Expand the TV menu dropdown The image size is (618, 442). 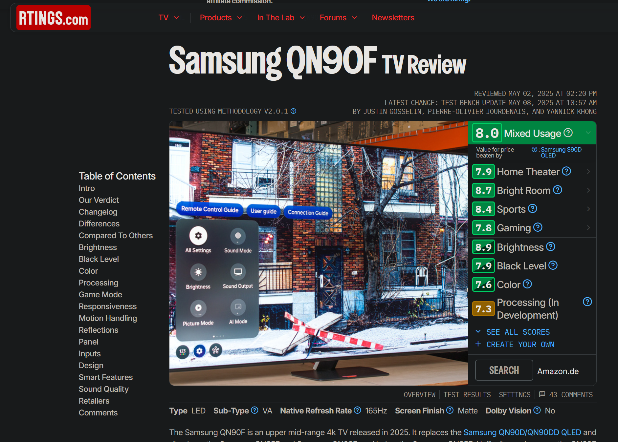click(x=169, y=18)
